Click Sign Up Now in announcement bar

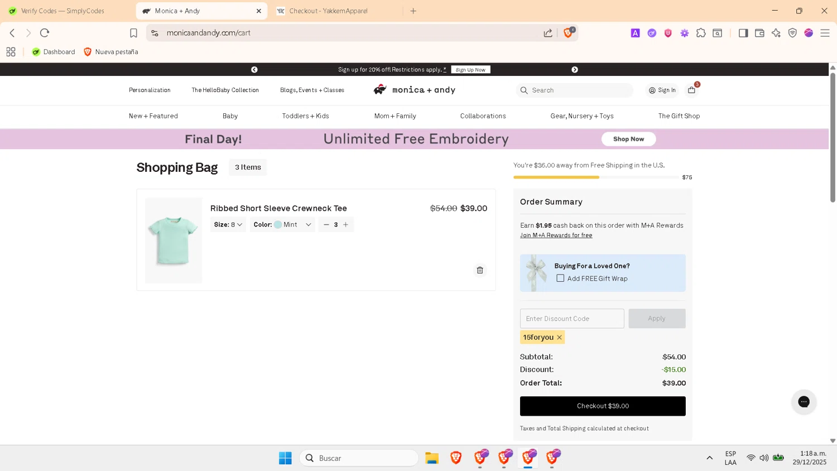(x=470, y=70)
